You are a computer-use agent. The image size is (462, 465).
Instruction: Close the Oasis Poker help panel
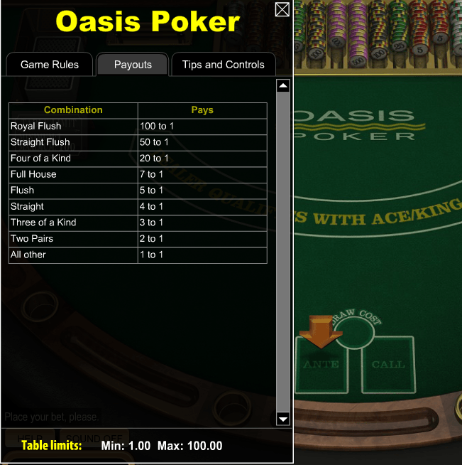tap(282, 9)
